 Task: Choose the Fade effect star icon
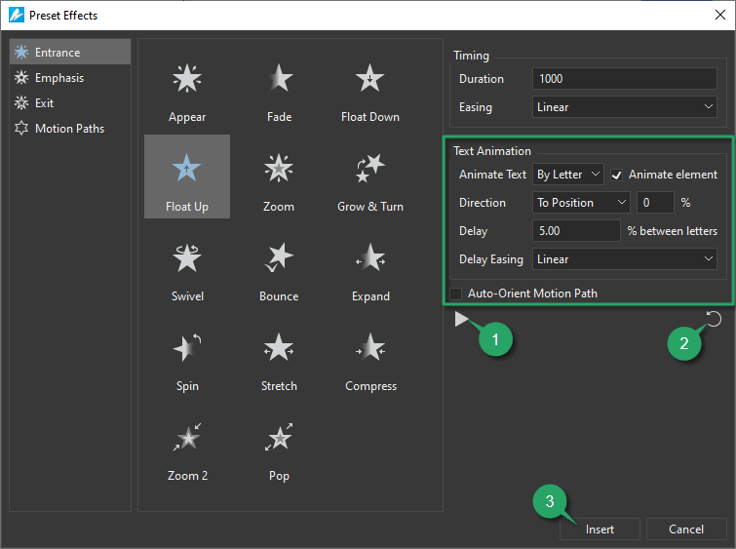(x=279, y=80)
